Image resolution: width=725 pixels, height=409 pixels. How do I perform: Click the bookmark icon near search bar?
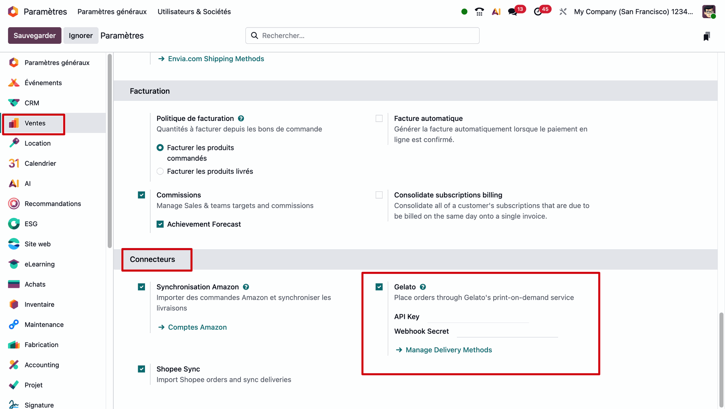pyautogui.click(x=706, y=36)
